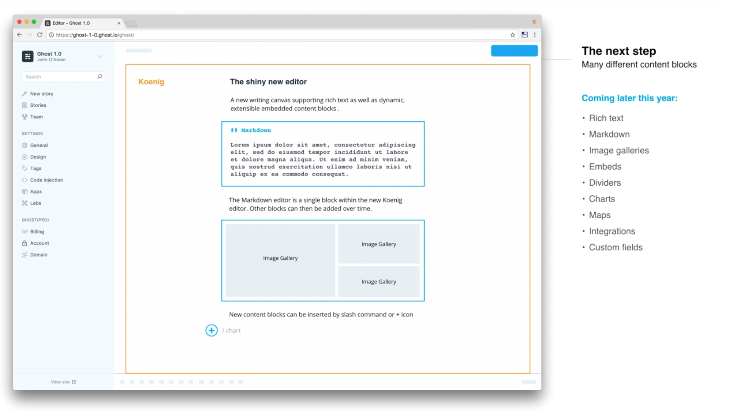
Task: Click the Design settings menu item
Action: point(37,156)
